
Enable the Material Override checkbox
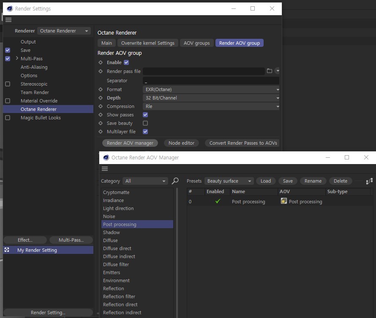pos(8,101)
